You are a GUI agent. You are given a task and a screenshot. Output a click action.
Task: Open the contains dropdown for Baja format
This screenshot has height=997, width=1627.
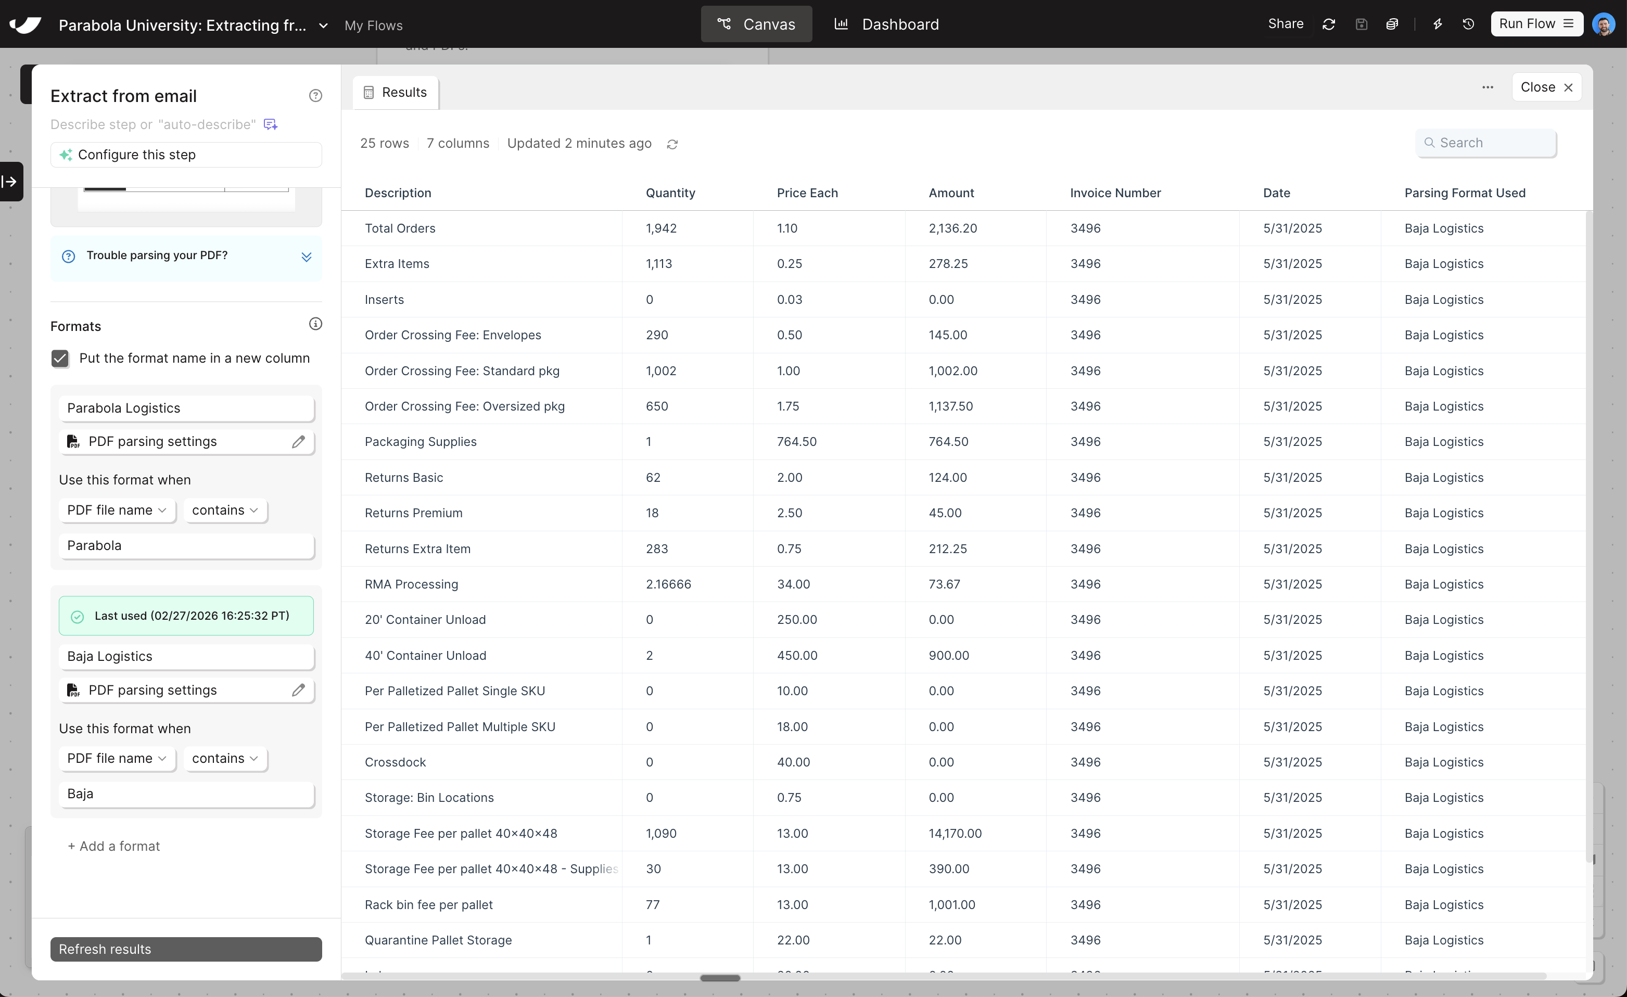[x=224, y=759]
